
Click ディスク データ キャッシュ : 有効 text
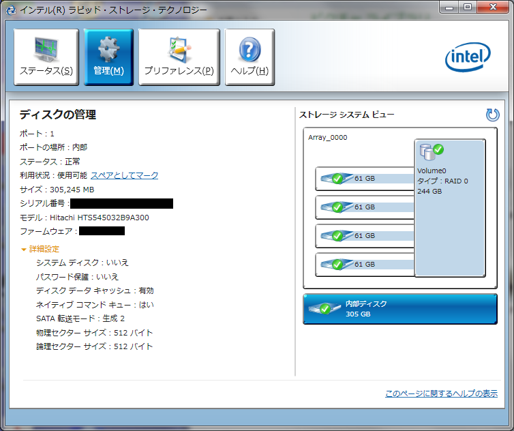(x=95, y=291)
